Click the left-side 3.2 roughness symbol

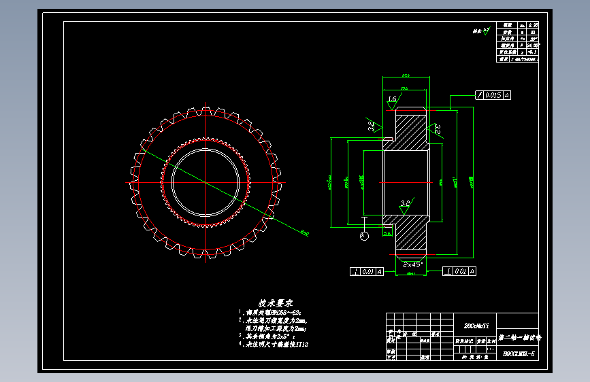pos(374,126)
